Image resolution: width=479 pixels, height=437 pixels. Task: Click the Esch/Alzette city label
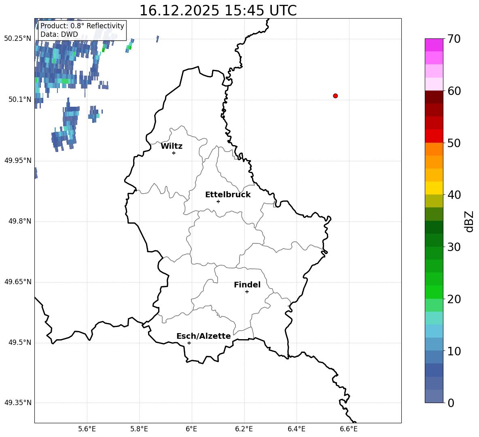coord(203,336)
